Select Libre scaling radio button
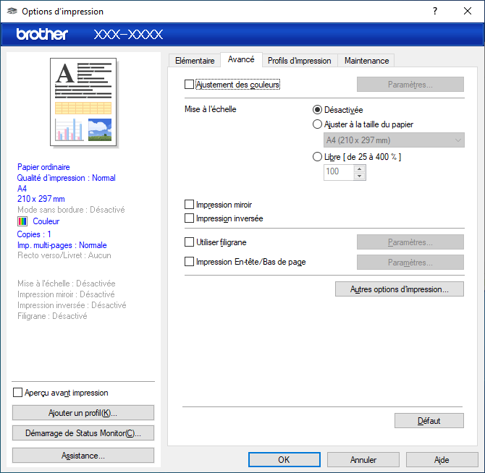485x473 pixels. 317,156
